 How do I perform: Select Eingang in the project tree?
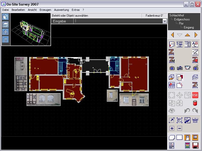click(x=189, y=27)
